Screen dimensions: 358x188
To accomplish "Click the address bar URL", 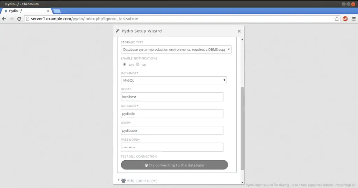I will tap(84, 19).
